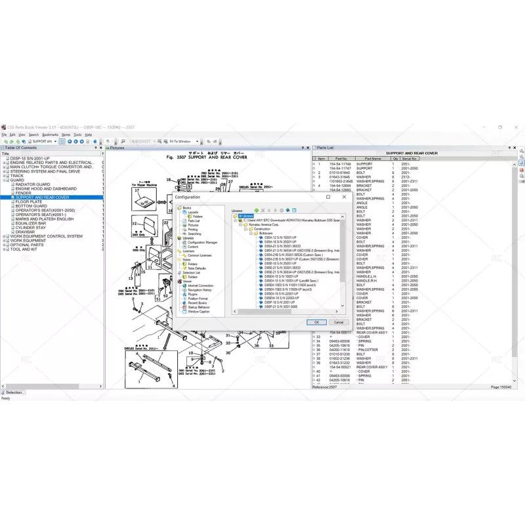Tick checkbox beside first SUPPORT part row
Viewport: 525px width, 525px height.
pyautogui.click(x=314, y=164)
